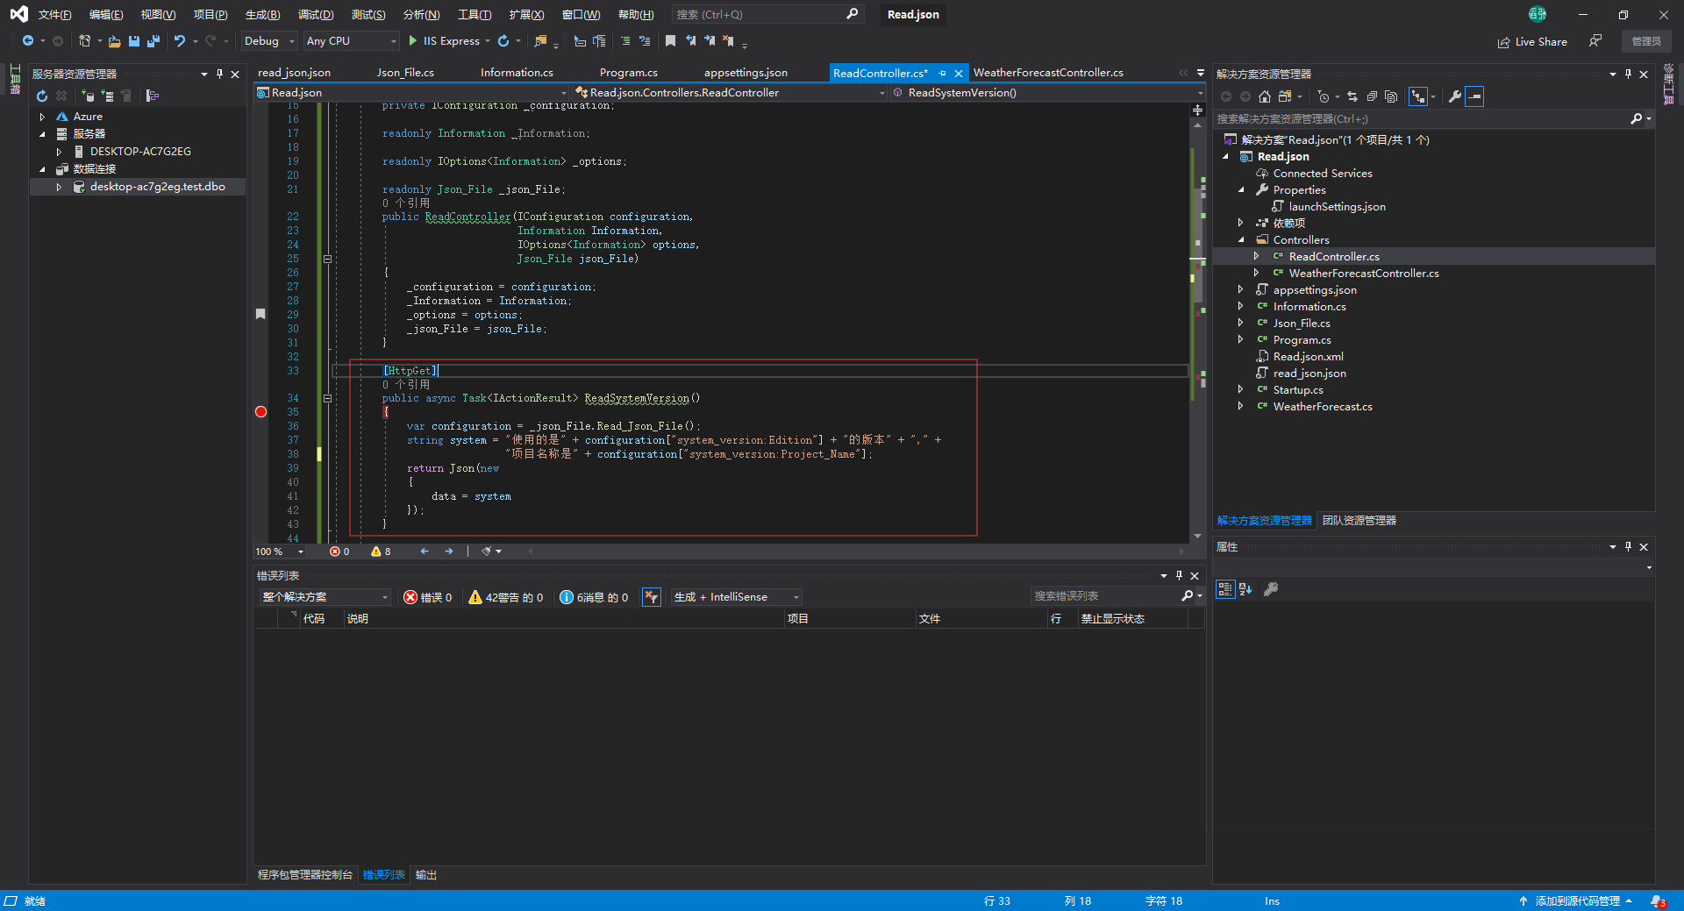
Task: Click the Uncomment selected lines icon
Action: pos(645,41)
